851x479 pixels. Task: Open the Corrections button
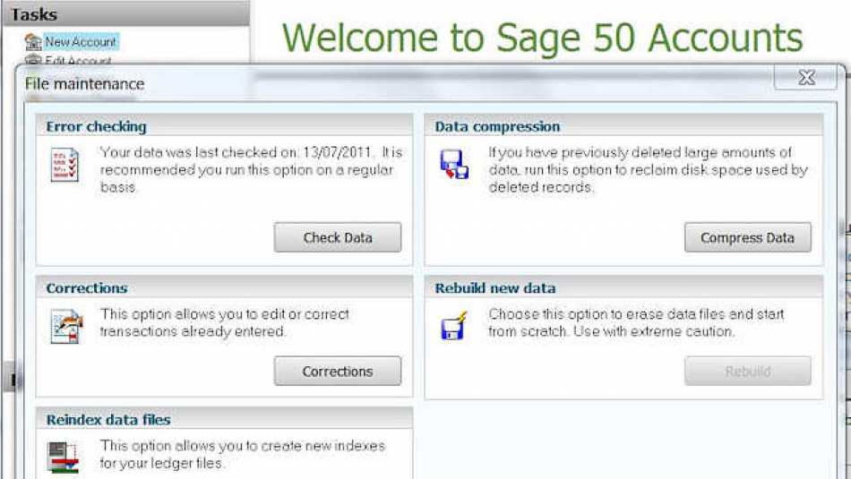338,371
